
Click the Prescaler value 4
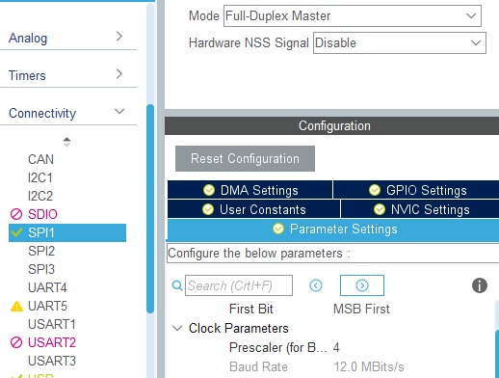click(336, 347)
